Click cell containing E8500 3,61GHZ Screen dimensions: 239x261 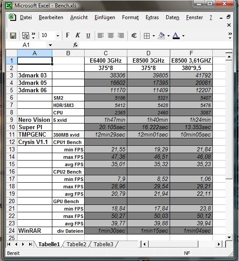click(x=191, y=60)
